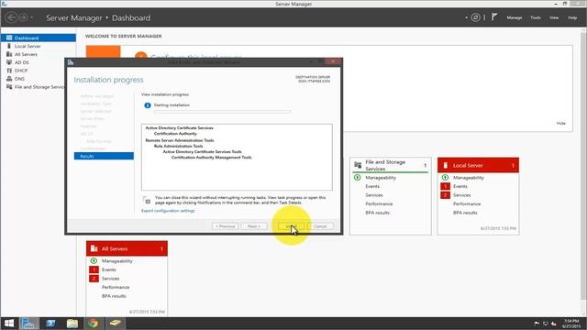Viewport: 587px width, 330px height.
Task: Click the DNS sidebar icon
Action: pyautogui.click(x=9, y=79)
